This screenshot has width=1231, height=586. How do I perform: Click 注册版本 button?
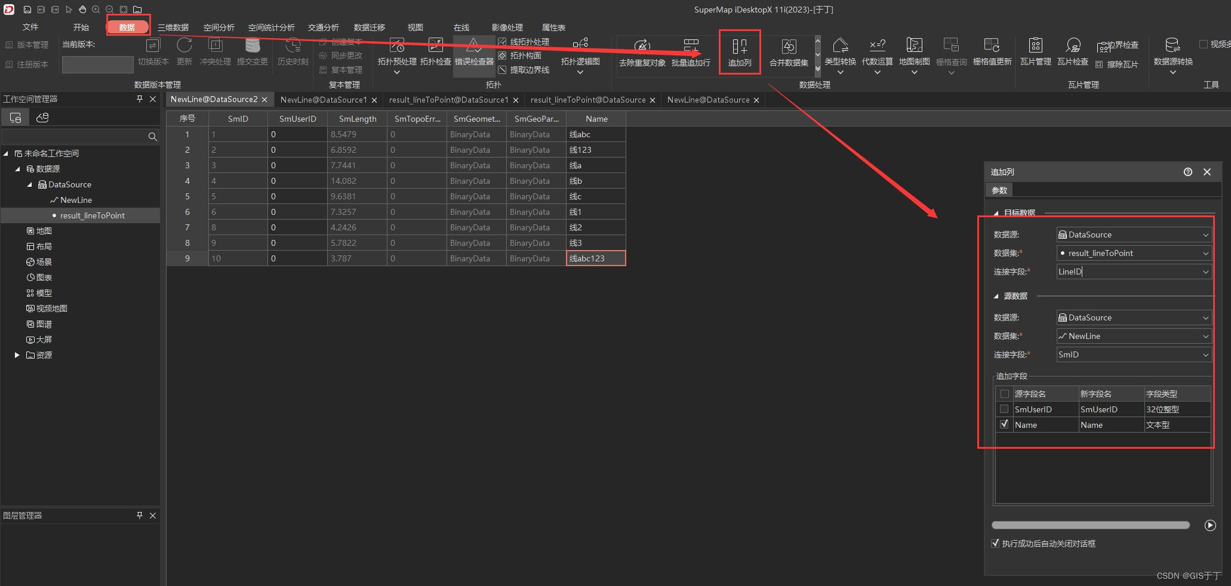point(27,64)
